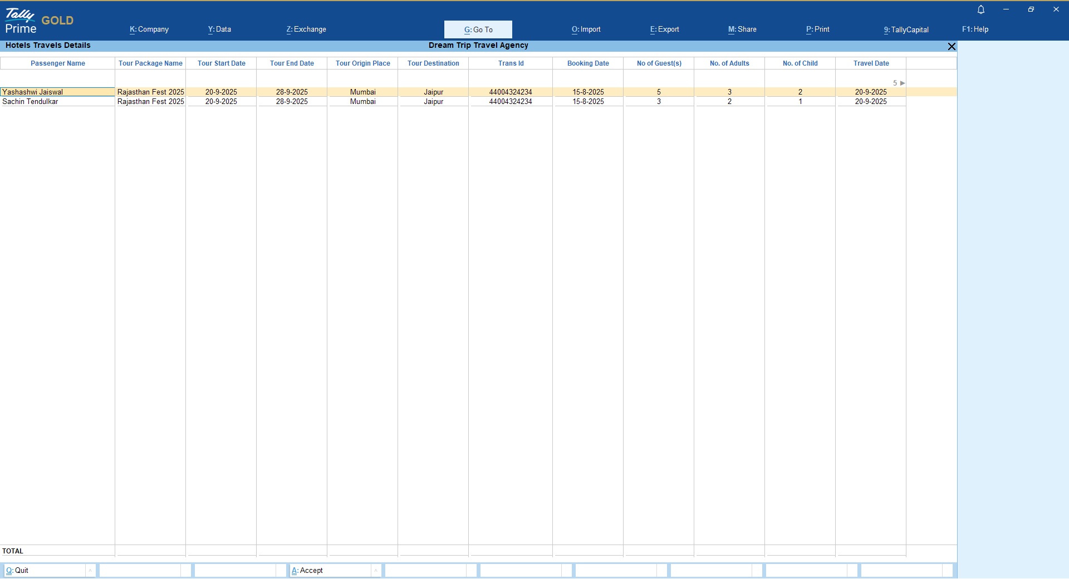The height and width of the screenshot is (579, 1069).
Task: Select the Sachin Tendulkar passenger row
Action: (31, 102)
